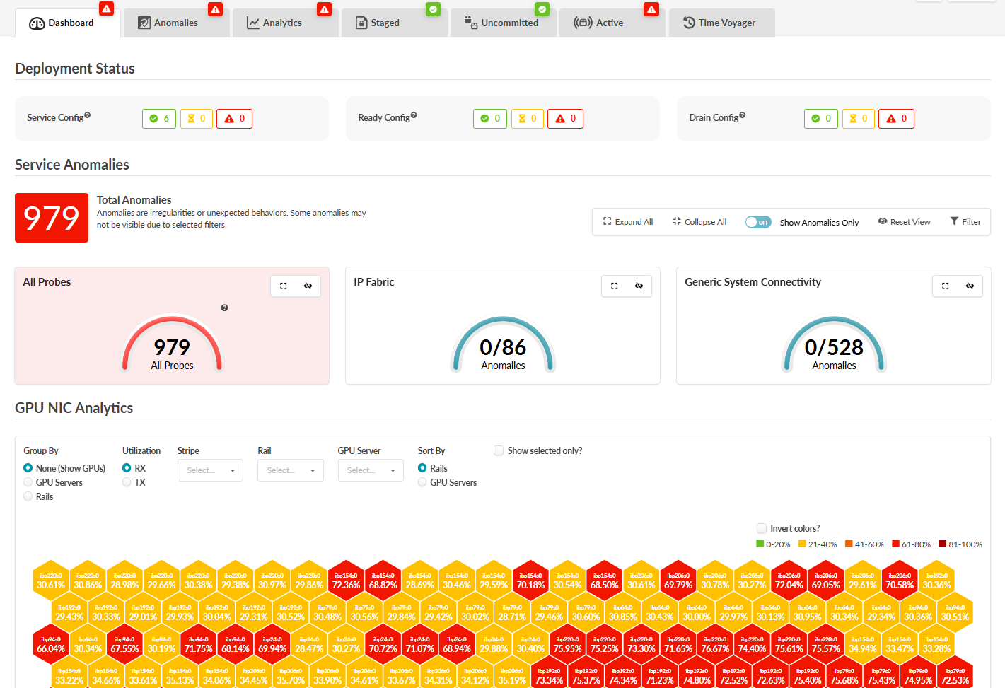
Task: Select RX utilization
Action: pyautogui.click(x=127, y=468)
